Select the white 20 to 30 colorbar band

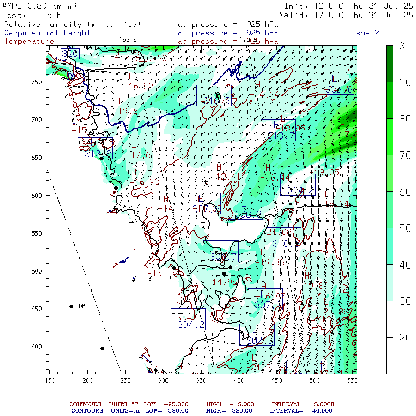click(x=390, y=319)
